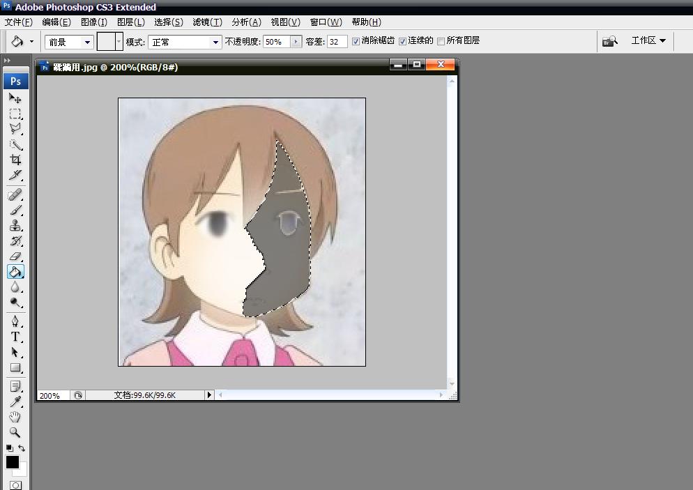Select the Lasso tool
Screen dimensions: 693x490
tap(15, 129)
